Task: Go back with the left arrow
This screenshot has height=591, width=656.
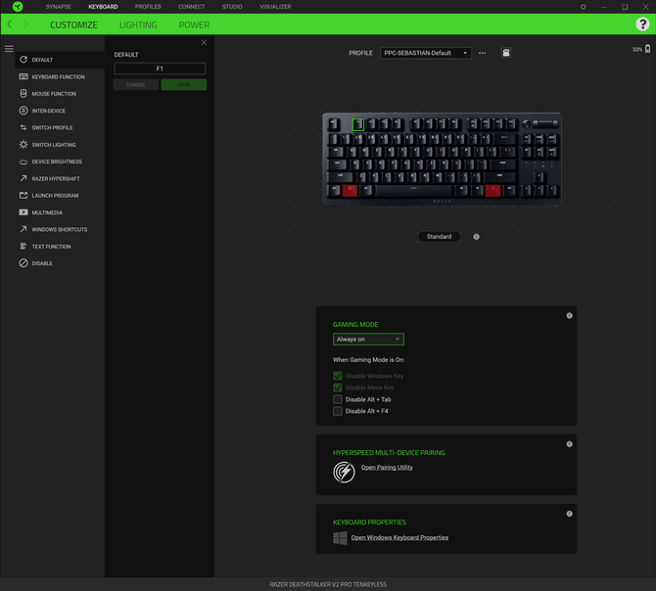Action: click(x=10, y=24)
